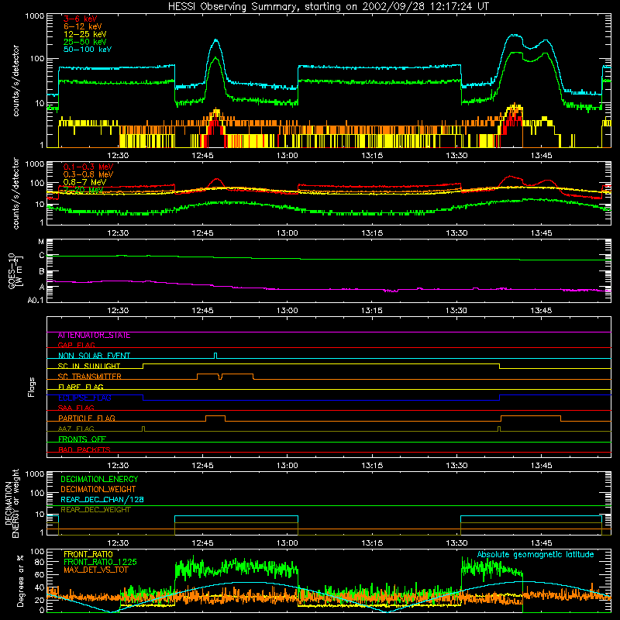Image resolution: width=620 pixels, height=620 pixels.
Task: Select the green "7-20 MeV" legend label
Action: click(x=83, y=190)
